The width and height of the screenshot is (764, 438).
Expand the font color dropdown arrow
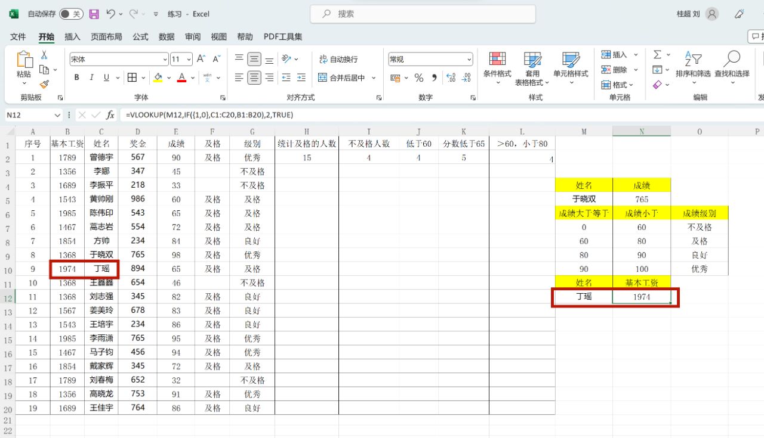192,77
